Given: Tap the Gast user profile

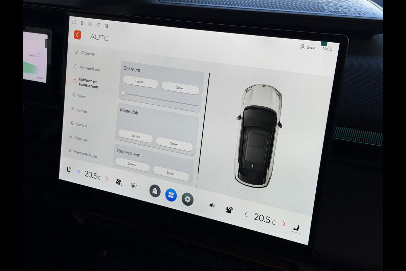Looking at the screenshot, I should click(x=308, y=47).
